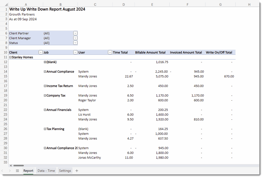Click the 11.00 time total cell
Screen dimensions: 263x178
click(129, 157)
